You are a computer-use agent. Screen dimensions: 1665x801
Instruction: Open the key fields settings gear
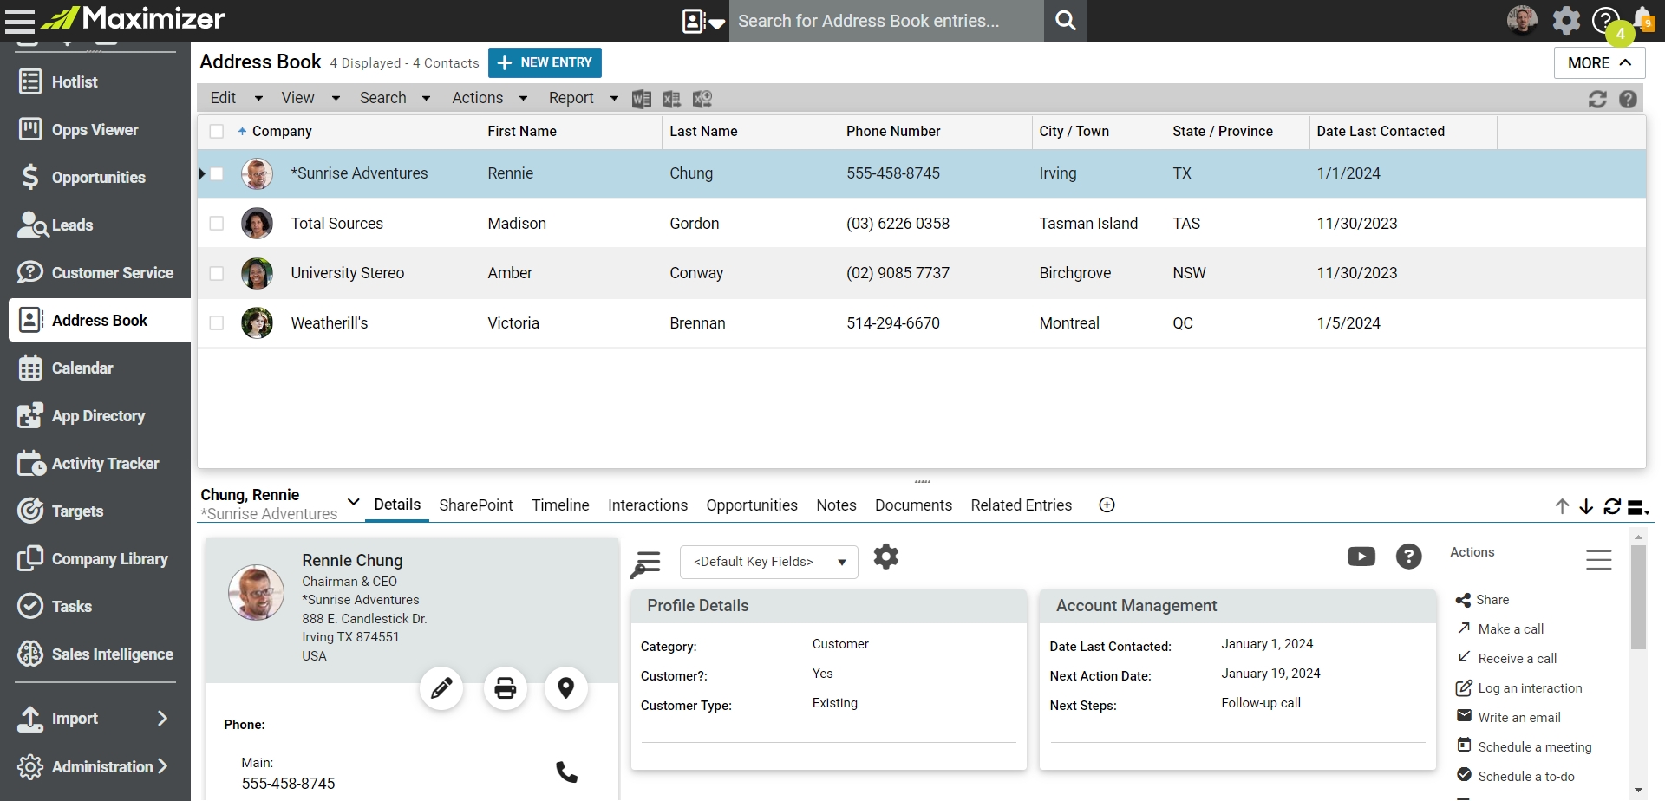[885, 557]
